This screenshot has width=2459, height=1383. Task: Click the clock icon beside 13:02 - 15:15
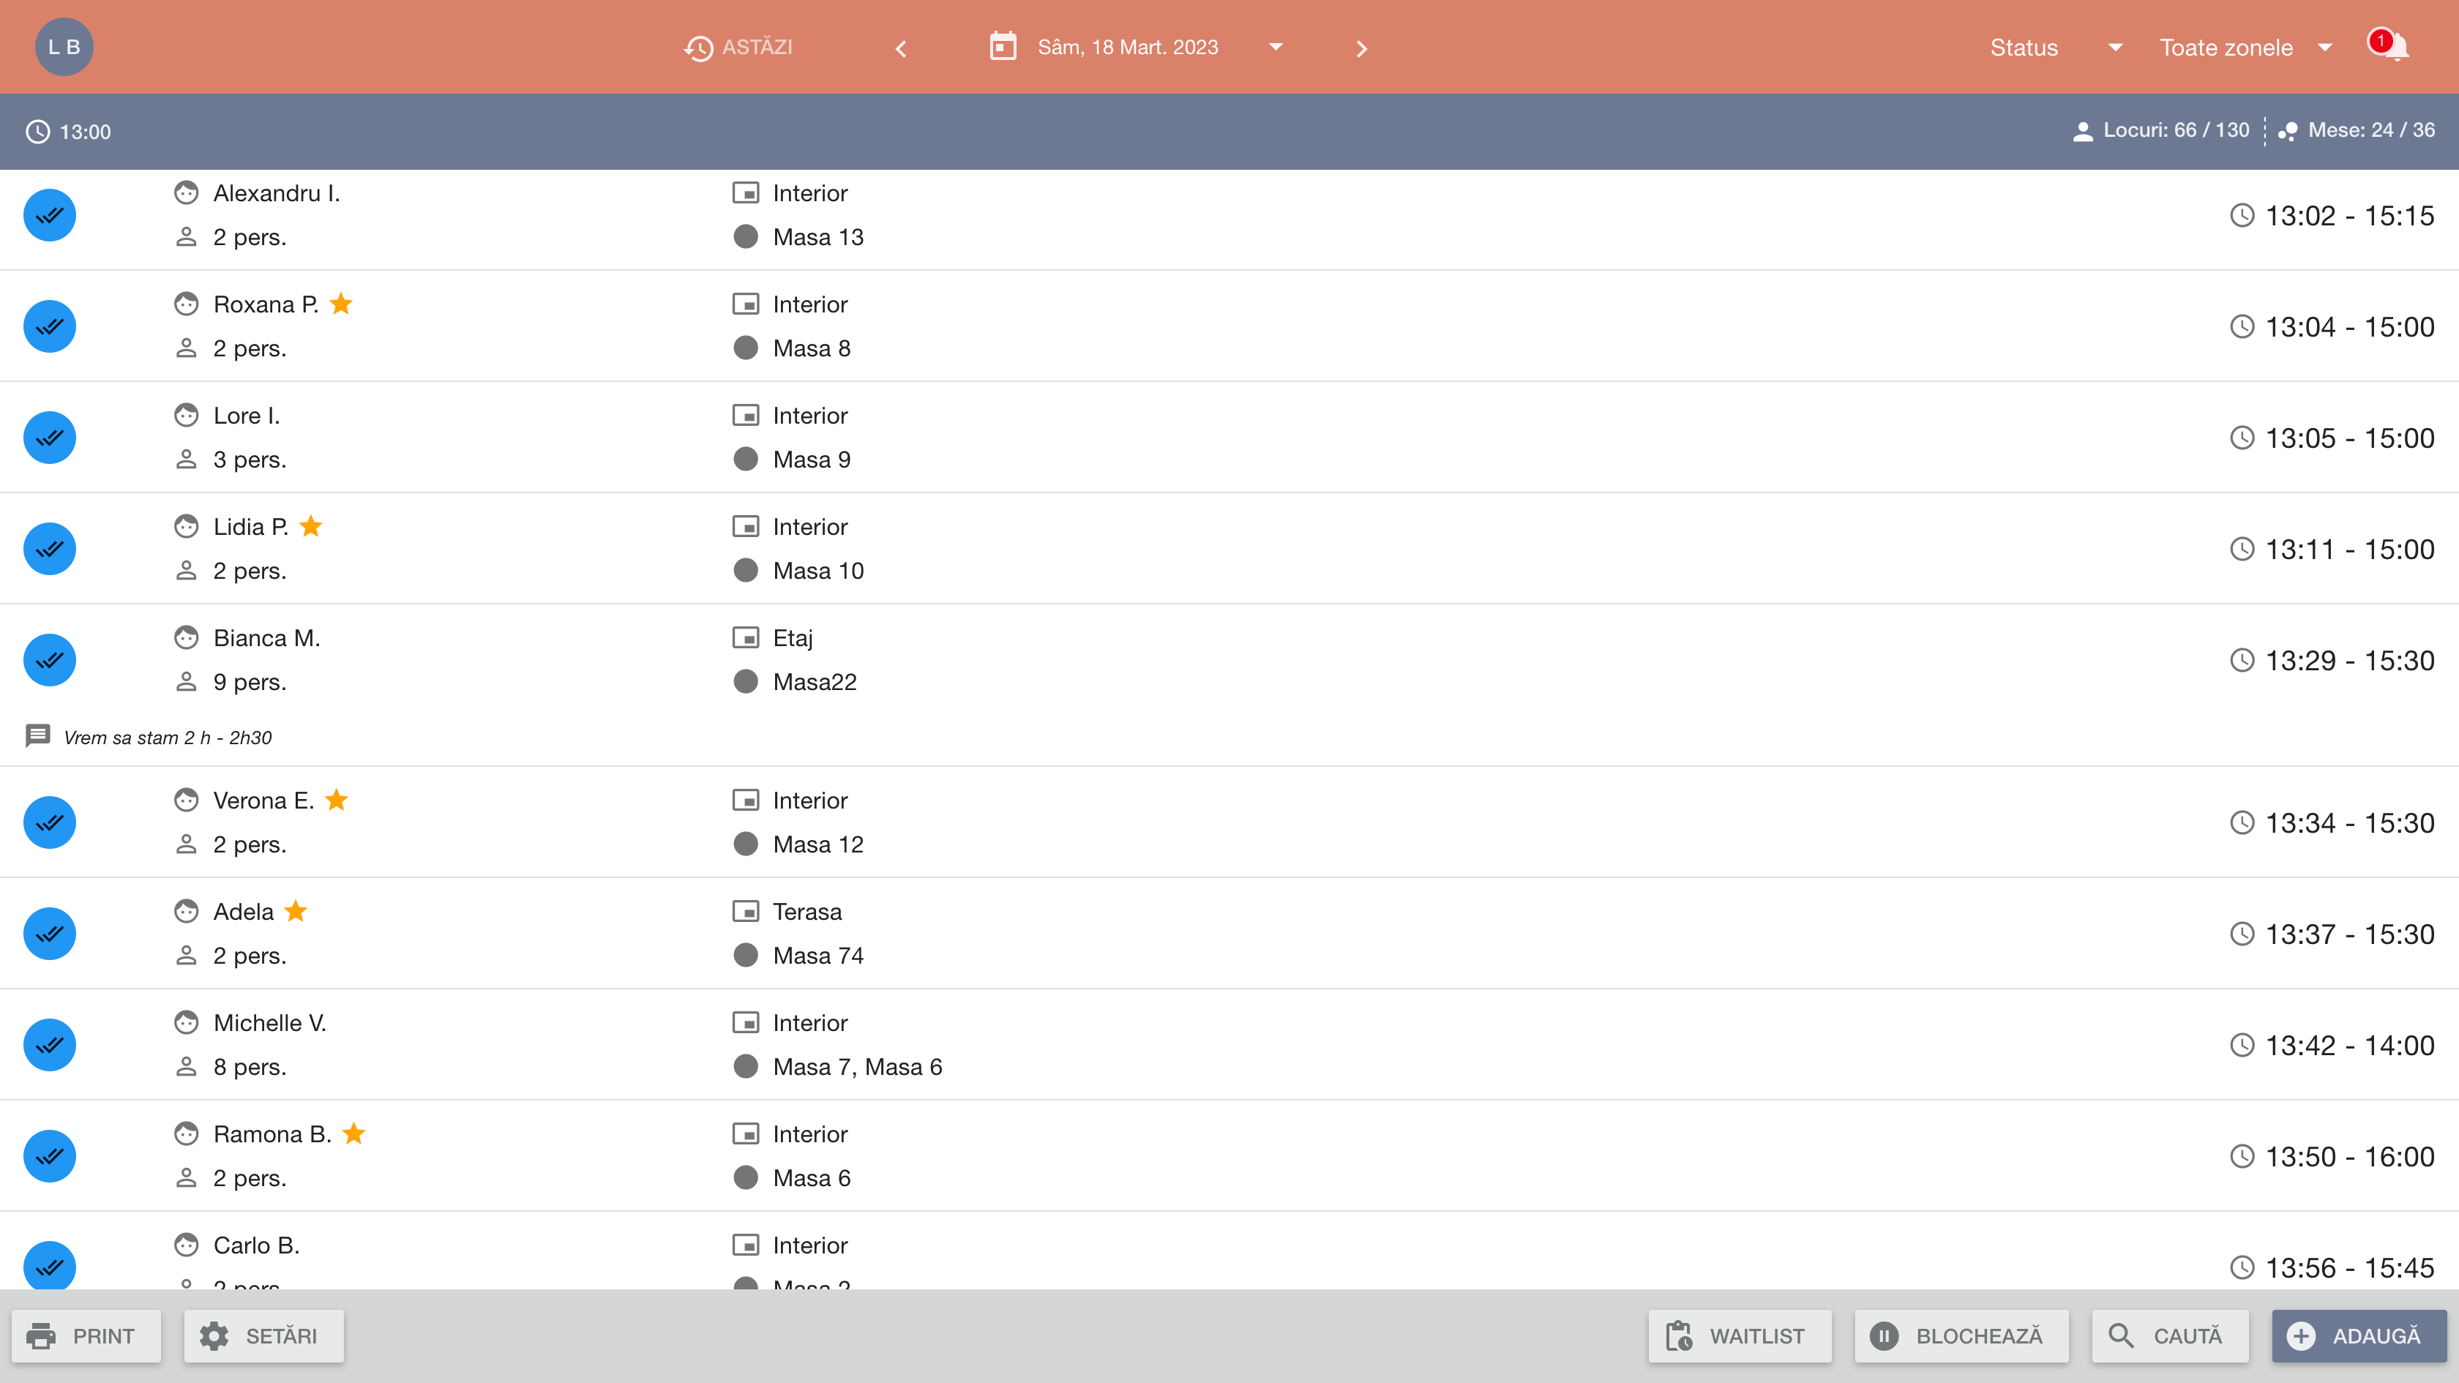click(2242, 216)
